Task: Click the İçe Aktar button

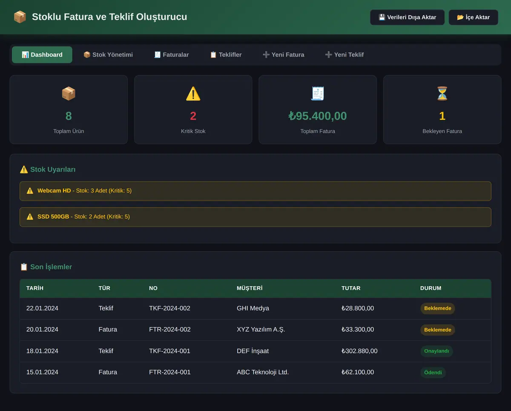Action: point(474,17)
